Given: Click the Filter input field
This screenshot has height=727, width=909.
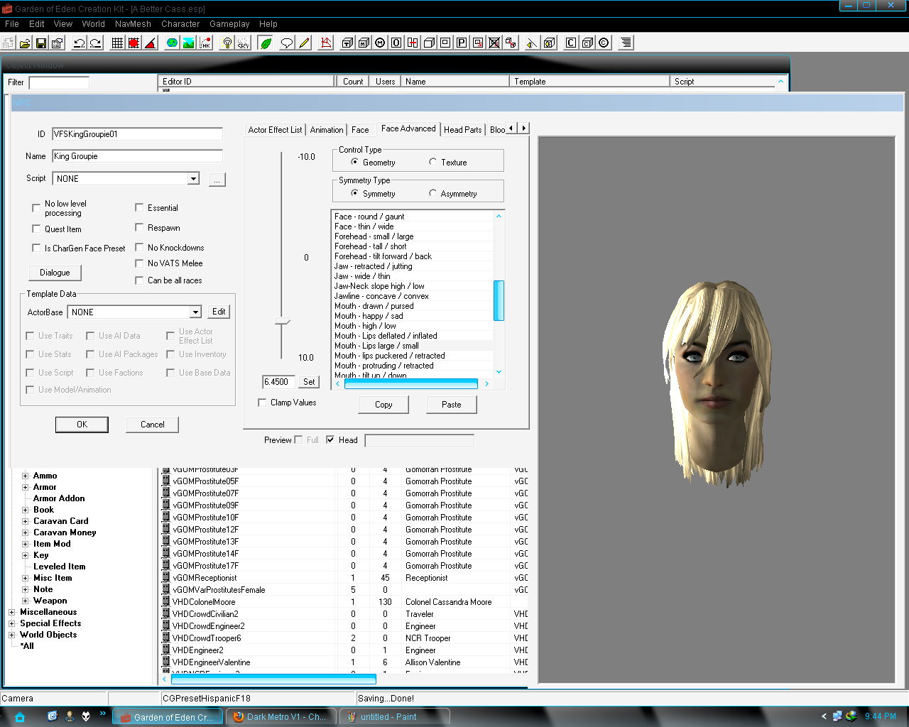Looking at the screenshot, I should (x=59, y=83).
